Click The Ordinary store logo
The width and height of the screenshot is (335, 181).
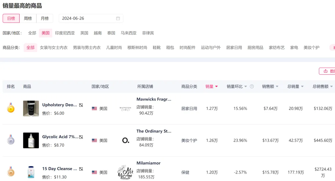point(125,140)
